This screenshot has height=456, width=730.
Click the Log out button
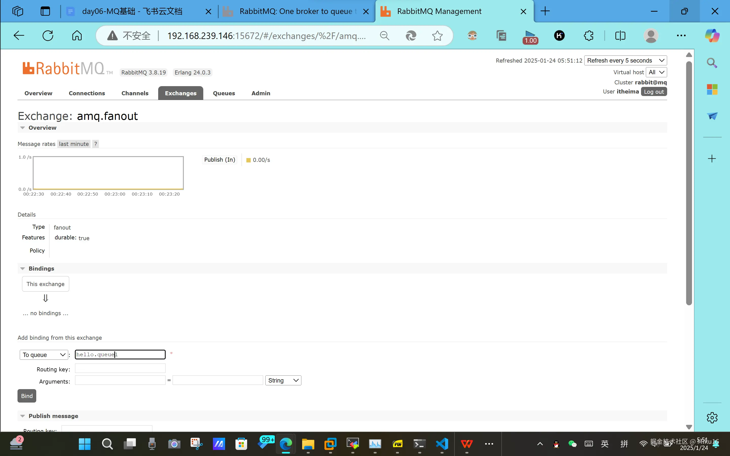coord(654,92)
